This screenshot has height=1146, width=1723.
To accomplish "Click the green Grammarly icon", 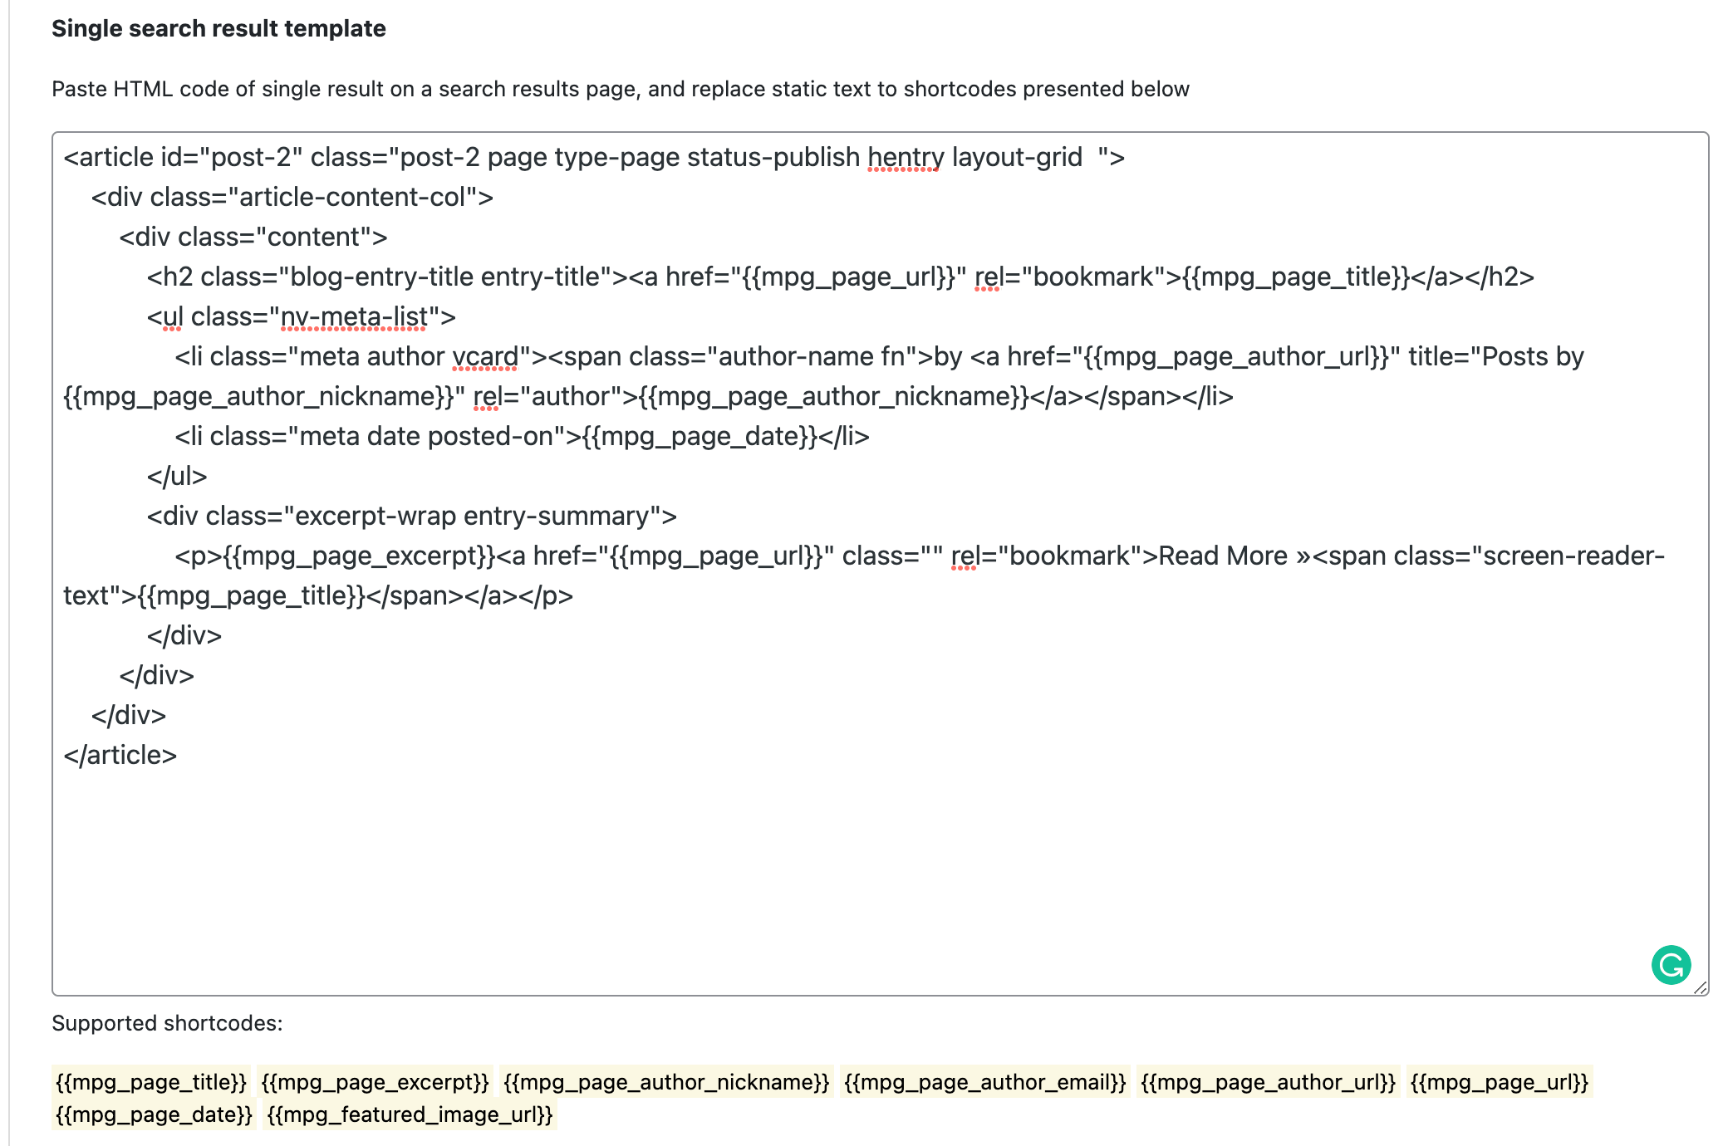I will [1671, 965].
